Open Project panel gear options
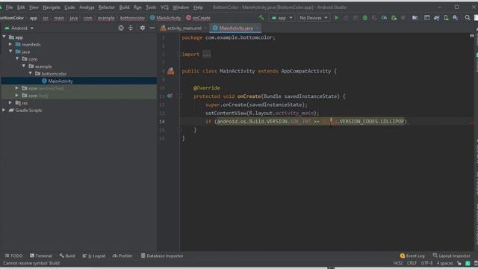Viewport: 478px width, 269px height. pos(143,28)
